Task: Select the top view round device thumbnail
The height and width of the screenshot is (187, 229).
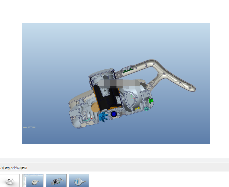Action: click(x=79, y=181)
